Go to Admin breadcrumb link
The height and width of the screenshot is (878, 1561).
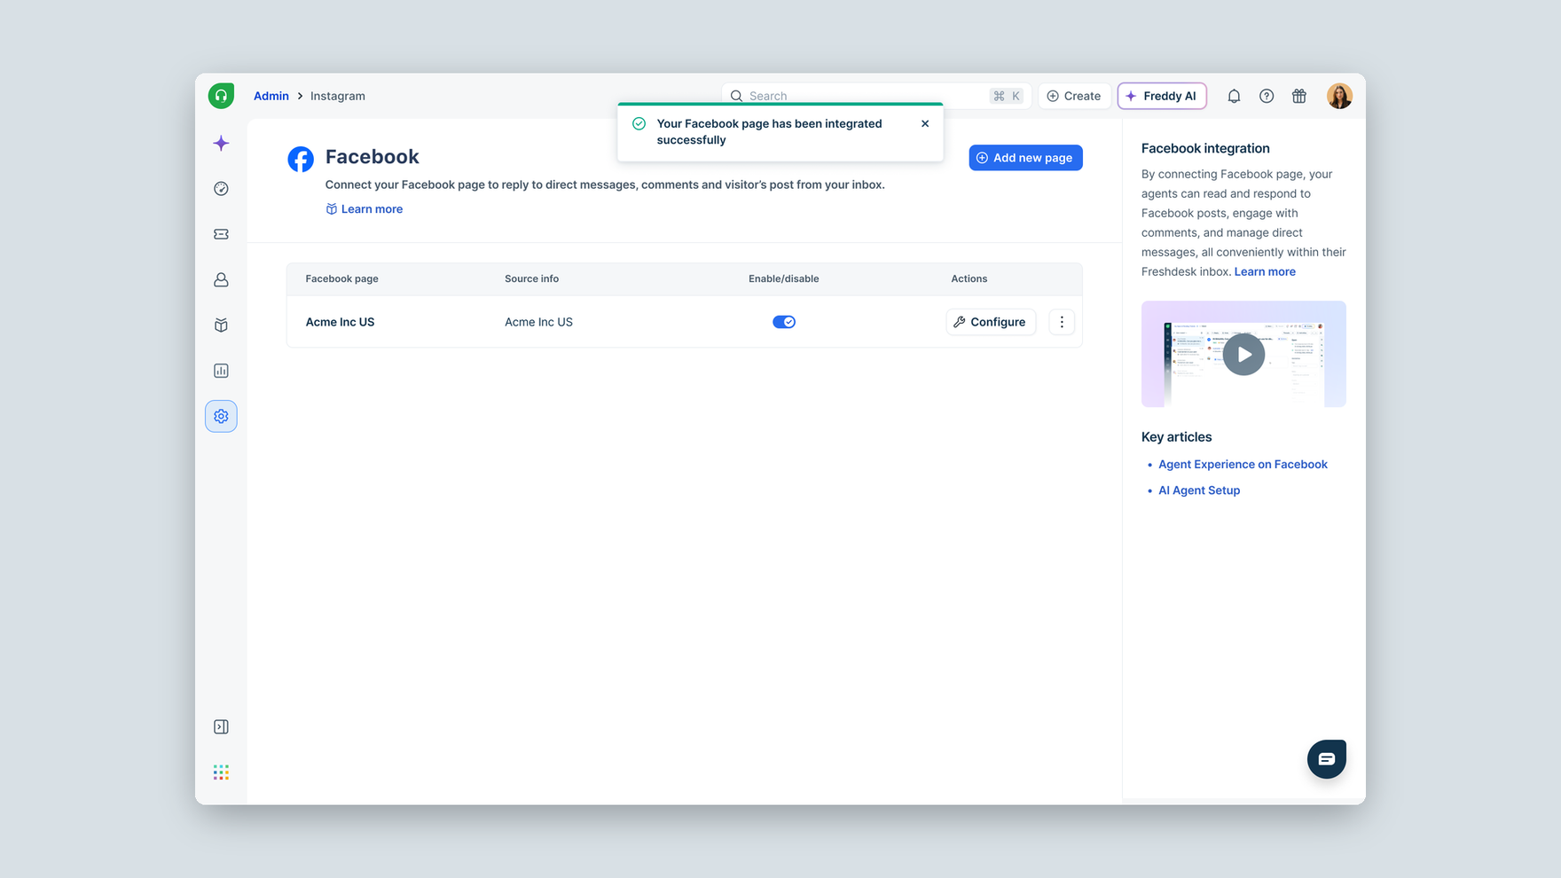click(x=271, y=96)
